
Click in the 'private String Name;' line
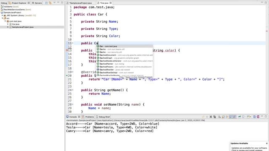(100, 21)
